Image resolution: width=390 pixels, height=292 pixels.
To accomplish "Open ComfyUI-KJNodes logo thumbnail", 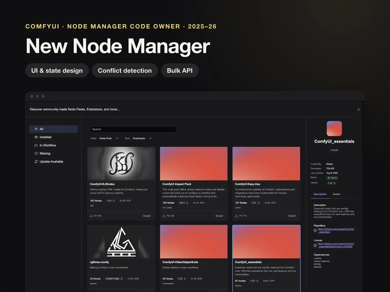I will tap(121, 164).
